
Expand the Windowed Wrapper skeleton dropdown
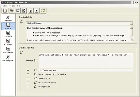pyautogui.click(x=131, y=23)
